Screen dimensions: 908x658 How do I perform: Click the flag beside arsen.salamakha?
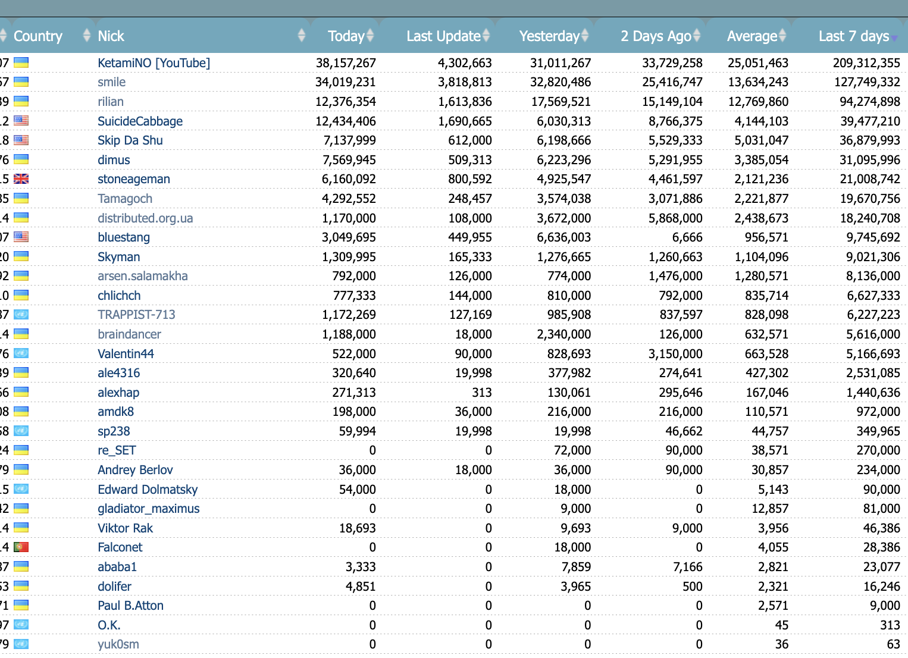pyautogui.click(x=21, y=275)
